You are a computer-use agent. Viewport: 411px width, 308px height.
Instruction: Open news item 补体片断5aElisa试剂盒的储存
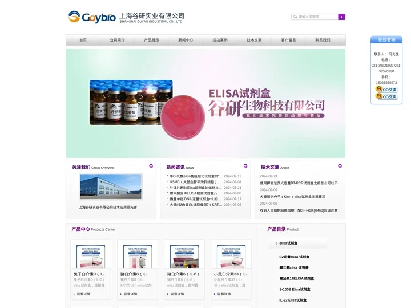click(x=196, y=188)
